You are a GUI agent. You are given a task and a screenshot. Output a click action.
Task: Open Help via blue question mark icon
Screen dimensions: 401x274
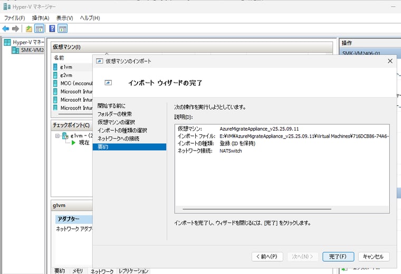pos(52,28)
